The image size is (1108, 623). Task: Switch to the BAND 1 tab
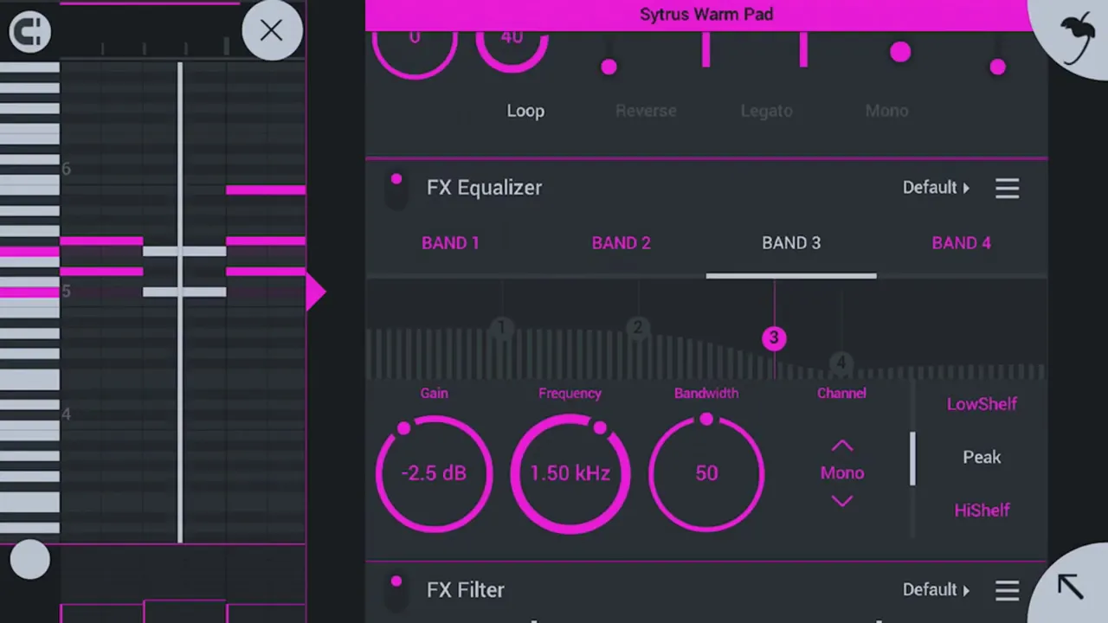[x=450, y=243]
